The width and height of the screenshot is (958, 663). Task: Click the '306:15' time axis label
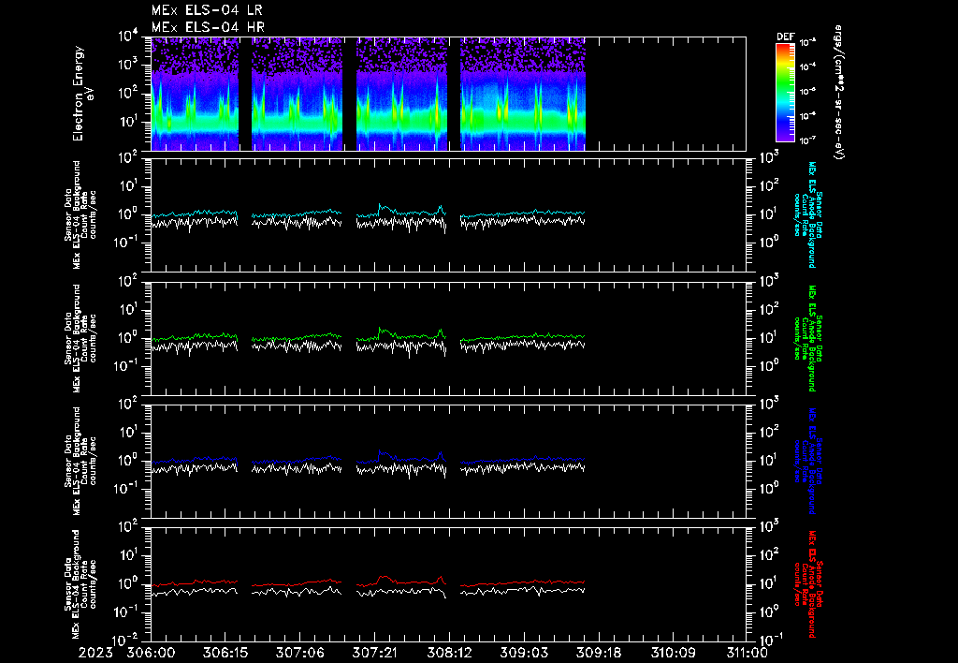pyautogui.click(x=225, y=653)
